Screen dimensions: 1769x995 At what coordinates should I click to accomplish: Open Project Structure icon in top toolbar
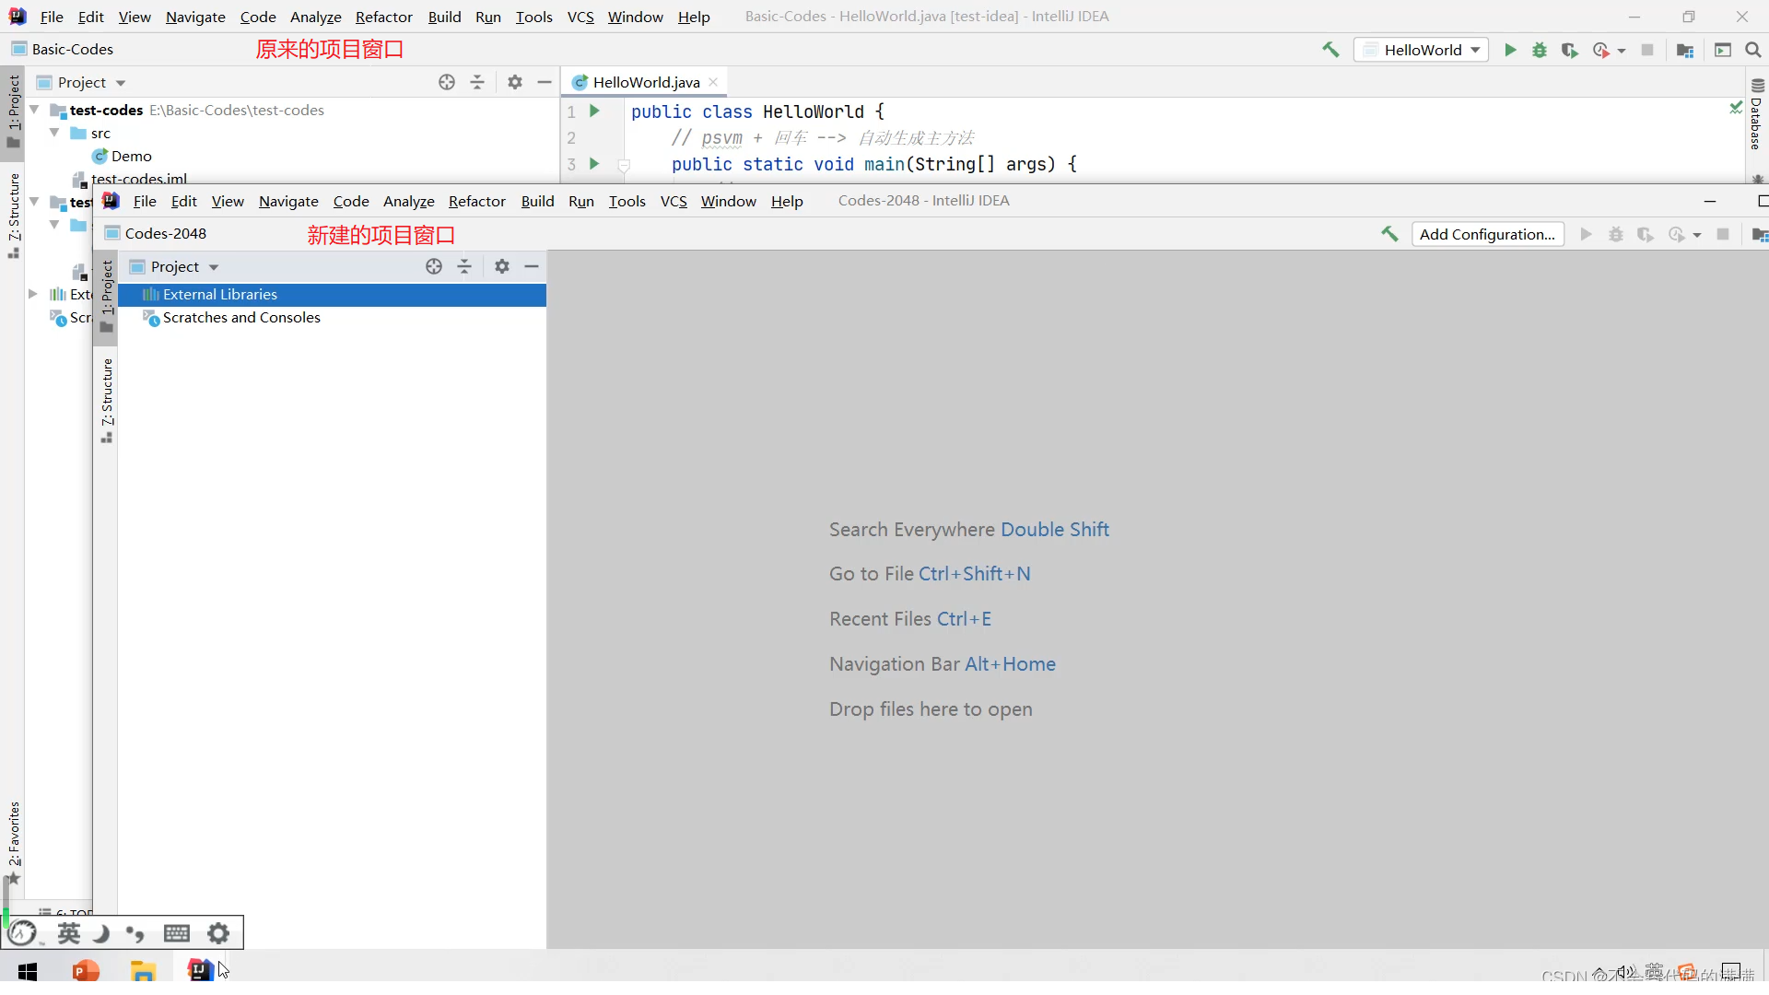tap(1685, 50)
